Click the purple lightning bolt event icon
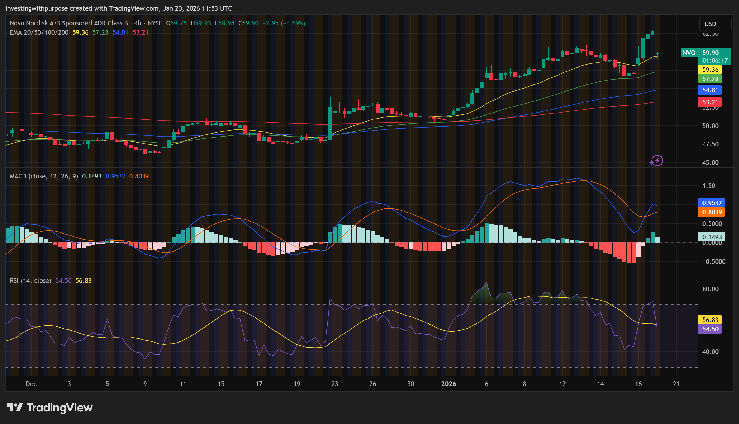This screenshot has height=424, width=739. click(657, 160)
